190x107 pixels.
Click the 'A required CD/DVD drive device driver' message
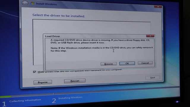pyautogui.click(x=100, y=41)
